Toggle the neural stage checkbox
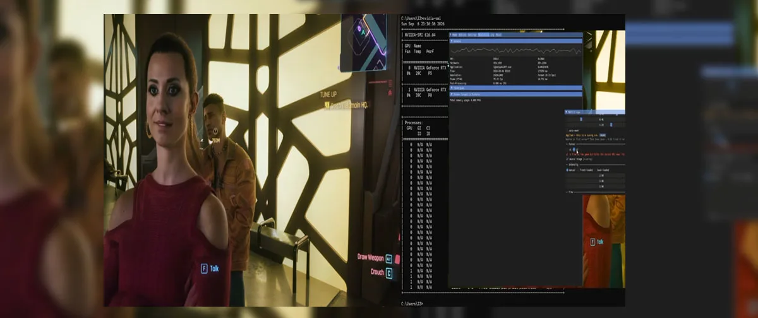The height and width of the screenshot is (318, 758). tap(568, 159)
